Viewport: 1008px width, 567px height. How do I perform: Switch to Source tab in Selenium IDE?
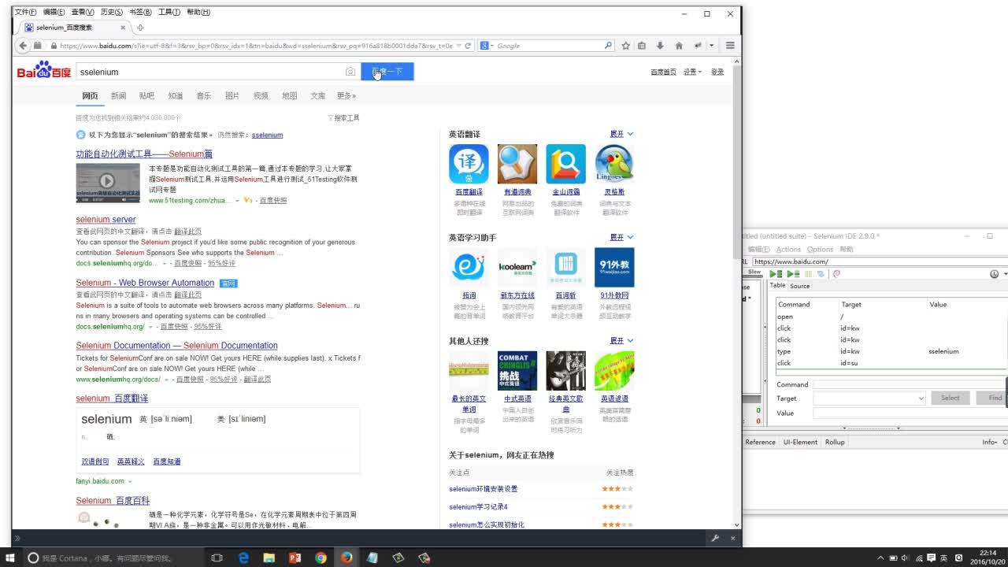(800, 286)
